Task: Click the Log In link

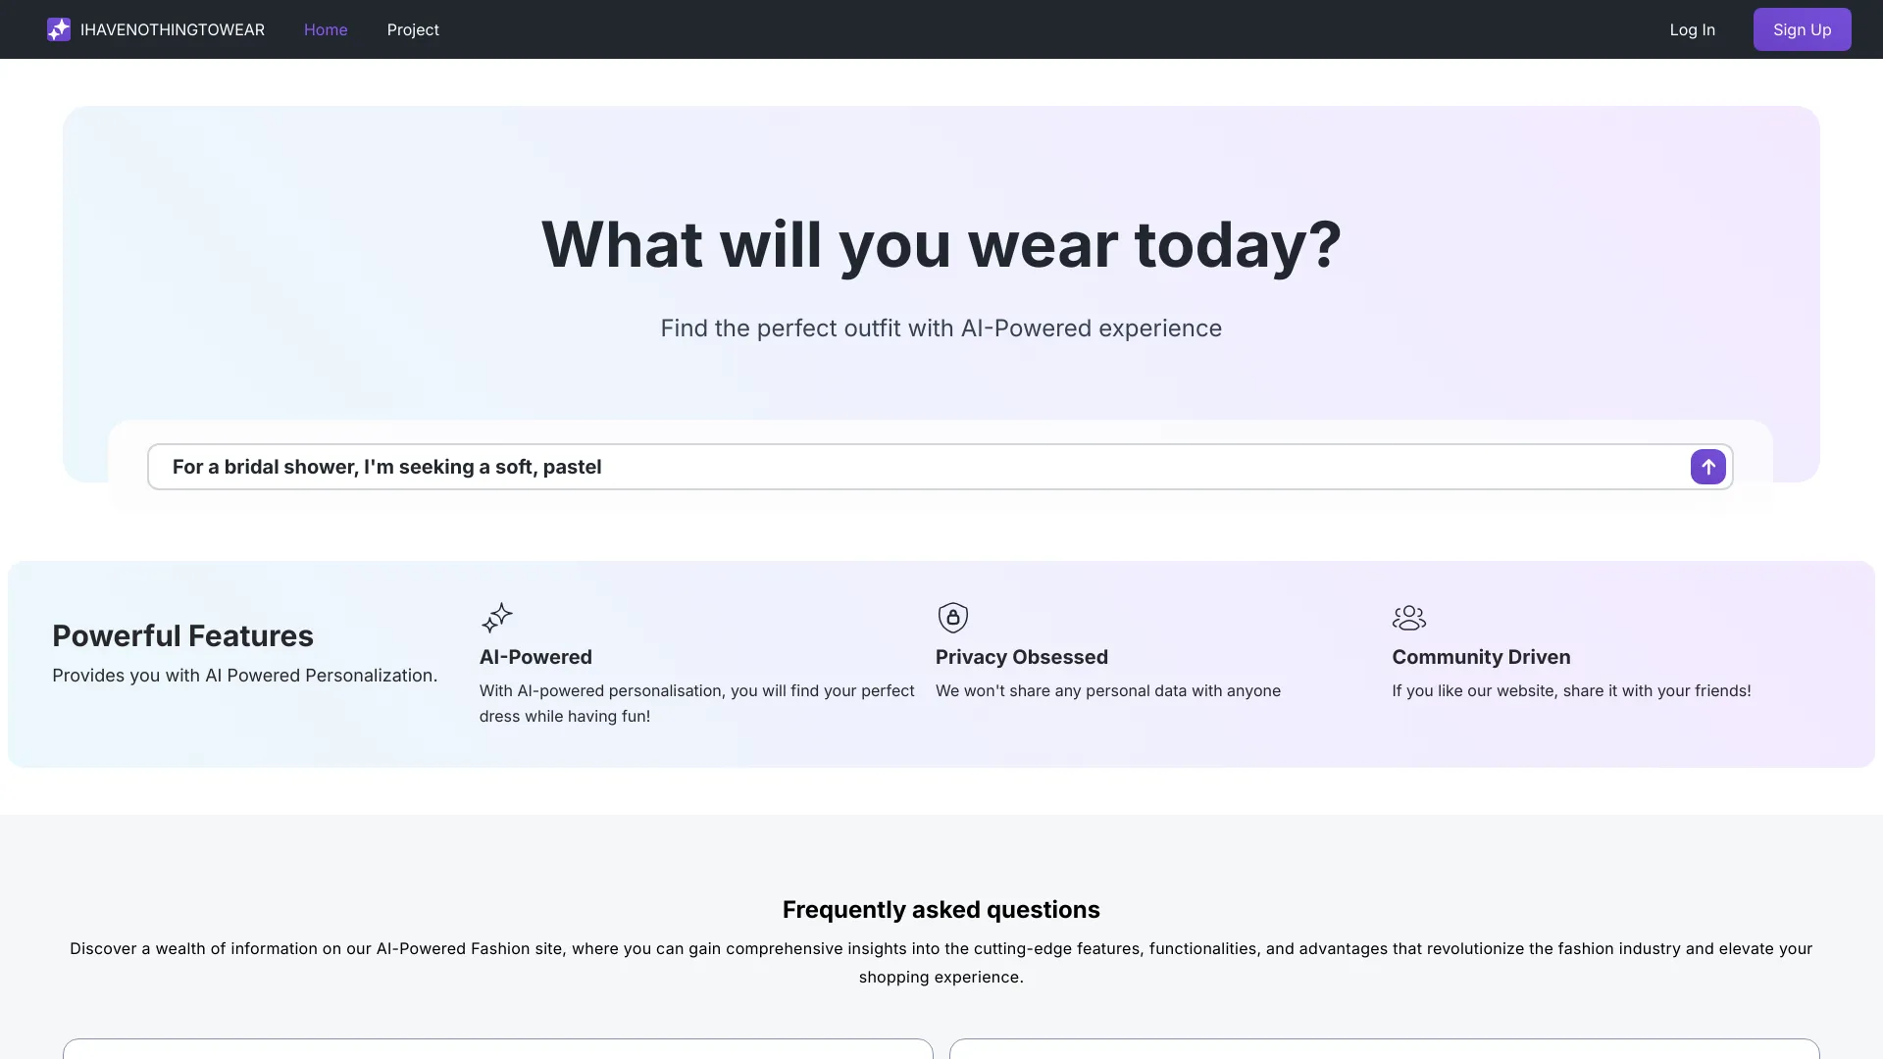Action: 1692,29
